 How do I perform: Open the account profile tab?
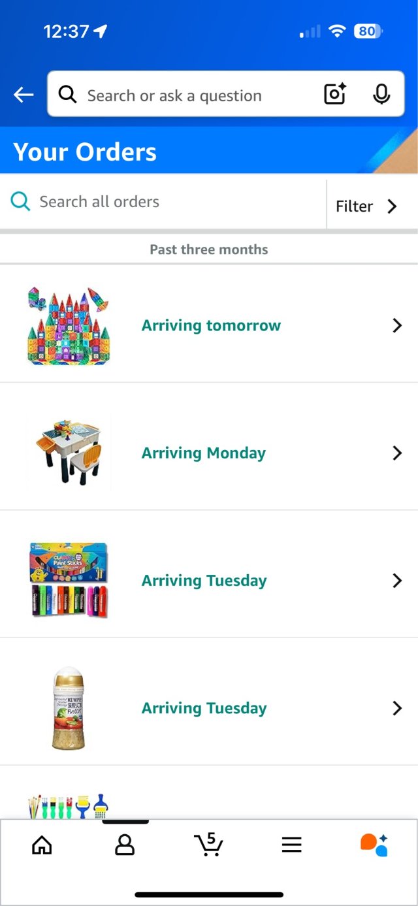coord(124,845)
